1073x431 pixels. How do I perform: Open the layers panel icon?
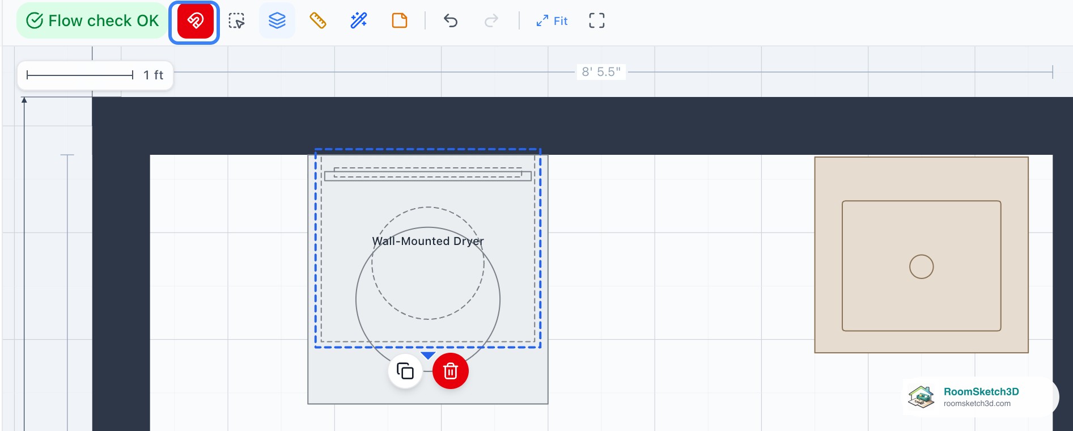[x=277, y=21]
